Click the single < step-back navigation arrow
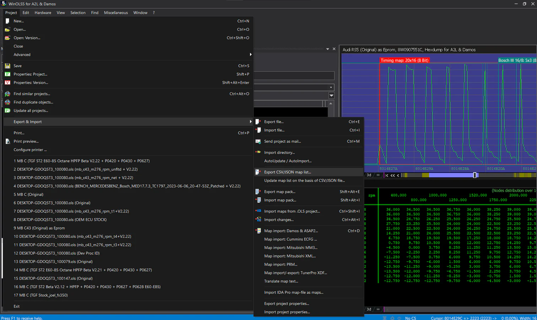 click(x=398, y=175)
